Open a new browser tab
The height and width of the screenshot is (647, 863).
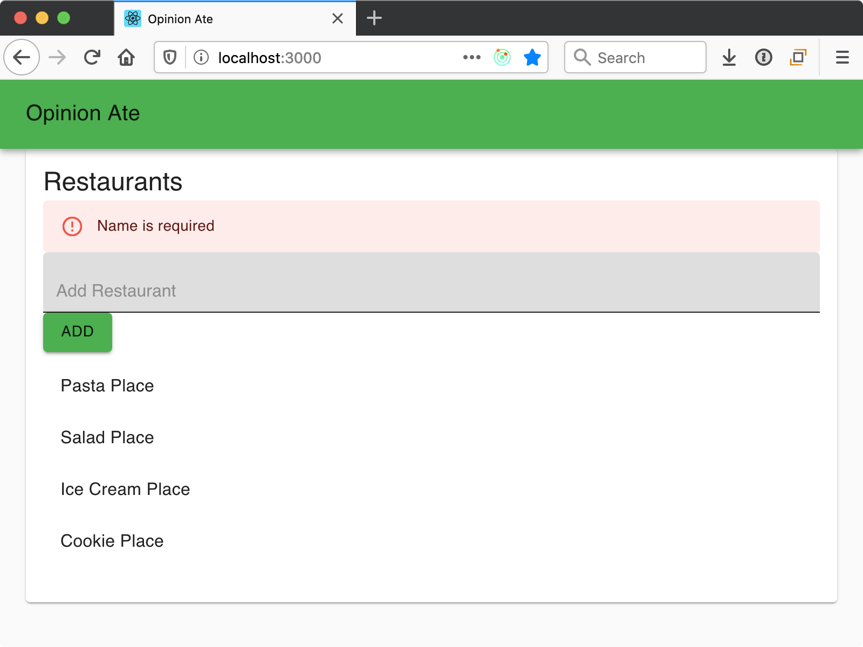coord(374,18)
